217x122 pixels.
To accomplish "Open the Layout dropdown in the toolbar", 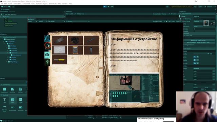I will 211,6.
